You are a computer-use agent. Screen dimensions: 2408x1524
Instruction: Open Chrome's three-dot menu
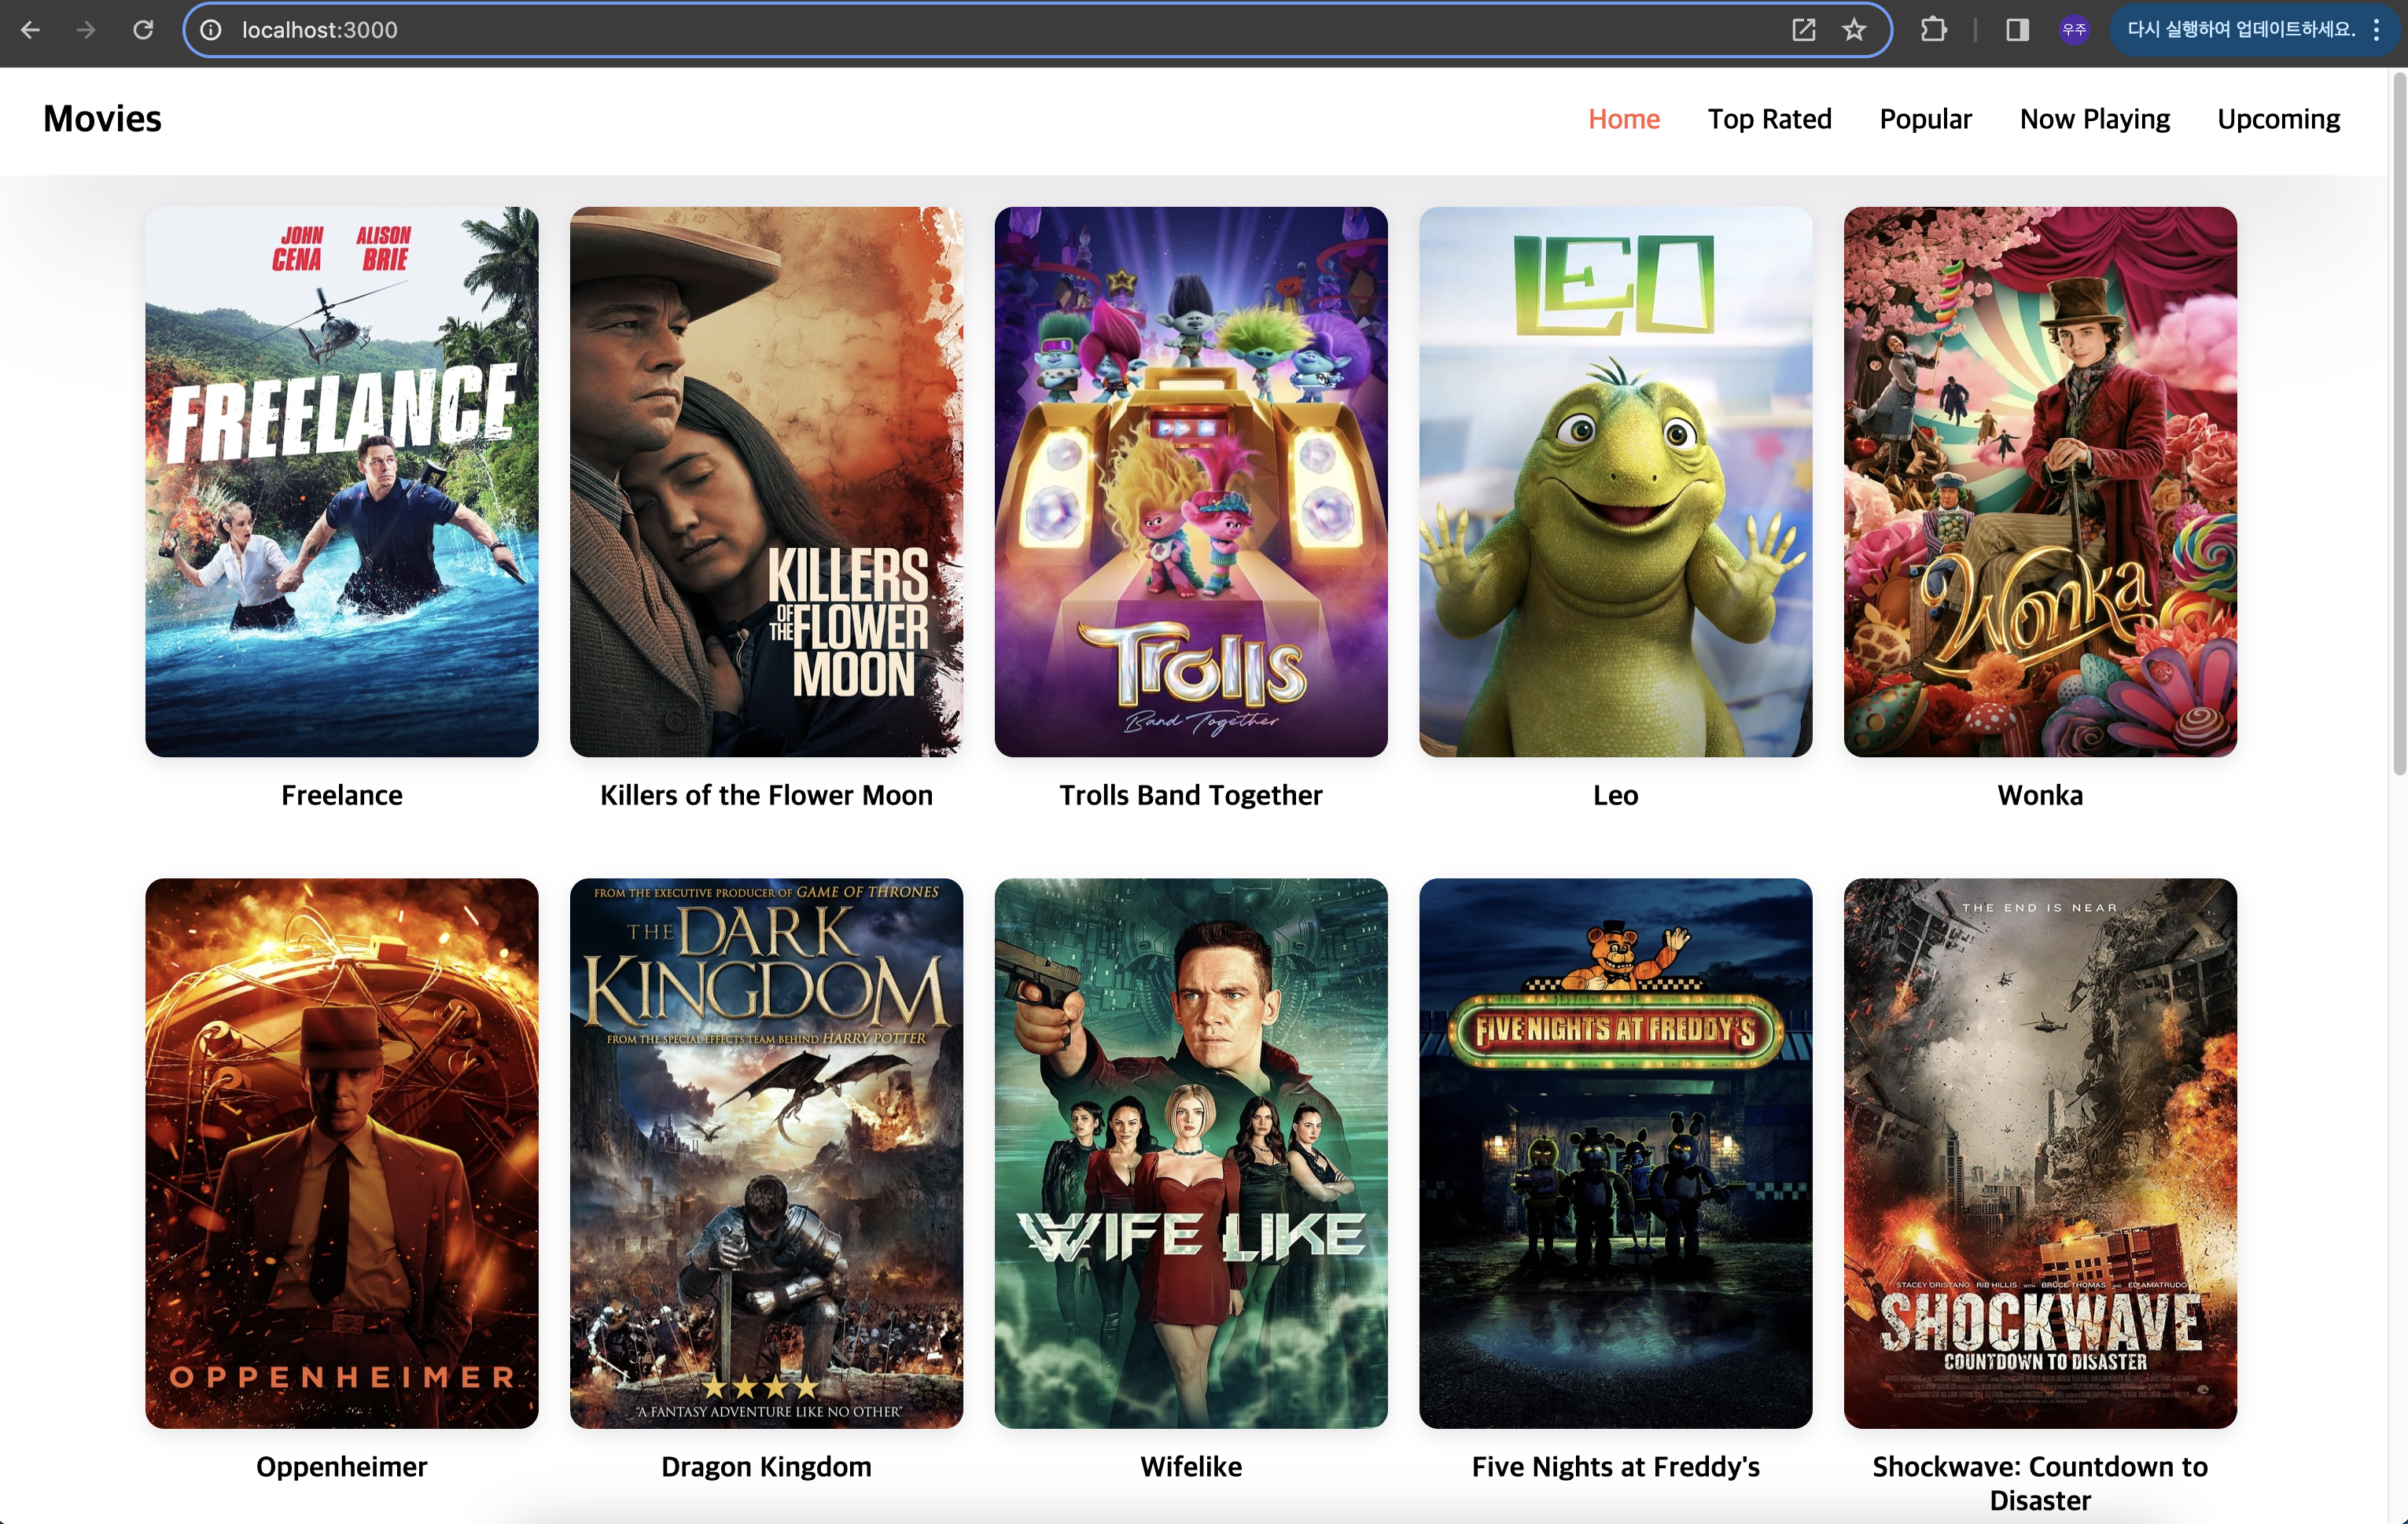(2377, 30)
